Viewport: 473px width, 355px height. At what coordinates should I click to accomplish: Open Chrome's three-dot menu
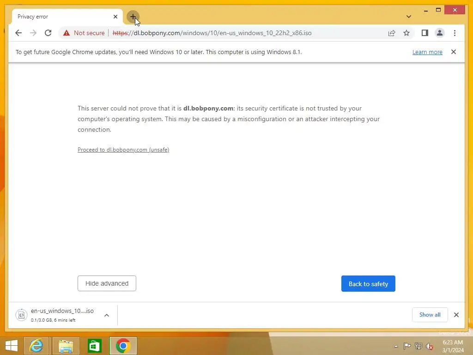click(x=455, y=33)
